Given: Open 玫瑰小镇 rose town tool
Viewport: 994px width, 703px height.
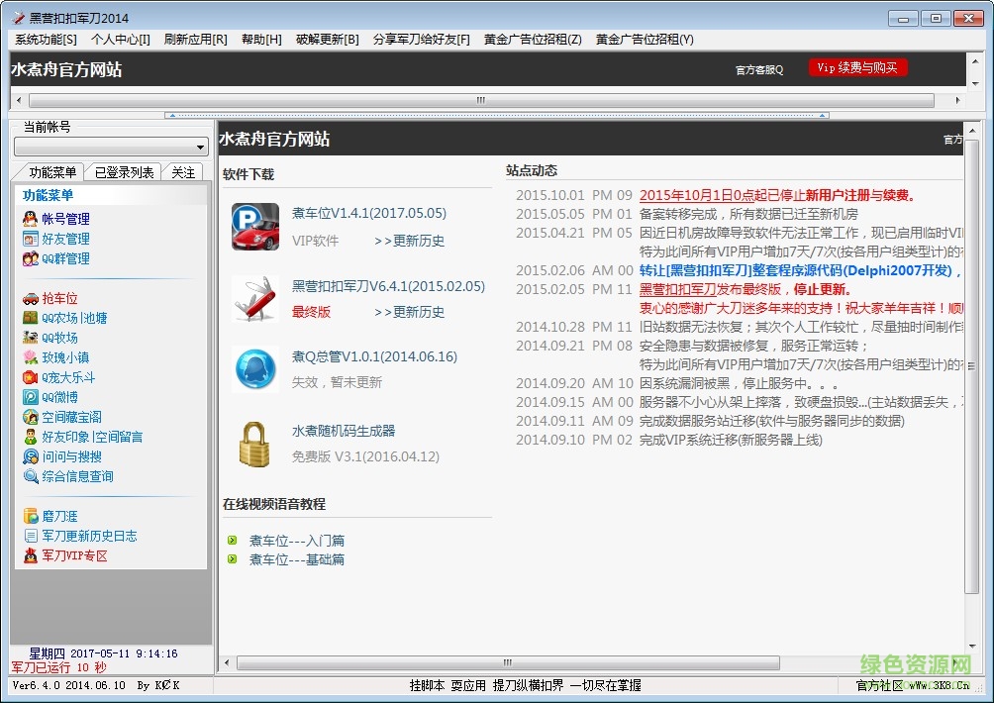Looking at the screenshot, I should (60, 357).
